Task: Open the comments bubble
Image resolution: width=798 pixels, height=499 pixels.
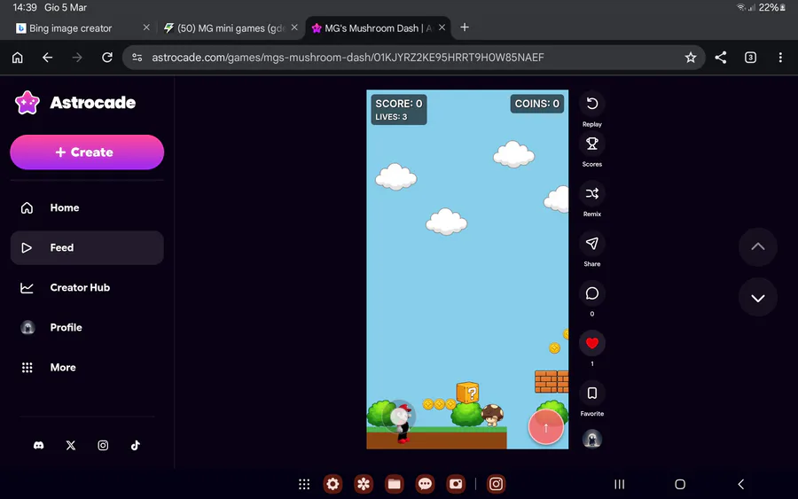Action: (592, 293)
